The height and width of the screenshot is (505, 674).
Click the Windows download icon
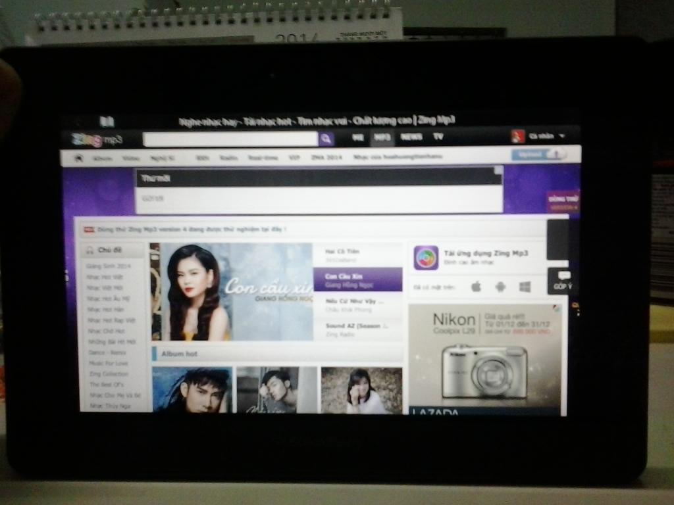[525, 287]
